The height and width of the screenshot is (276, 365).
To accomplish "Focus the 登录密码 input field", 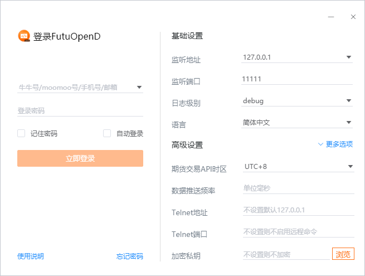I will tap(80, 111).
